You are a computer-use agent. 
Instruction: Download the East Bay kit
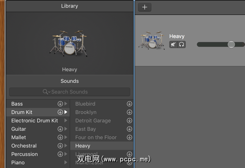click(129, 129)
